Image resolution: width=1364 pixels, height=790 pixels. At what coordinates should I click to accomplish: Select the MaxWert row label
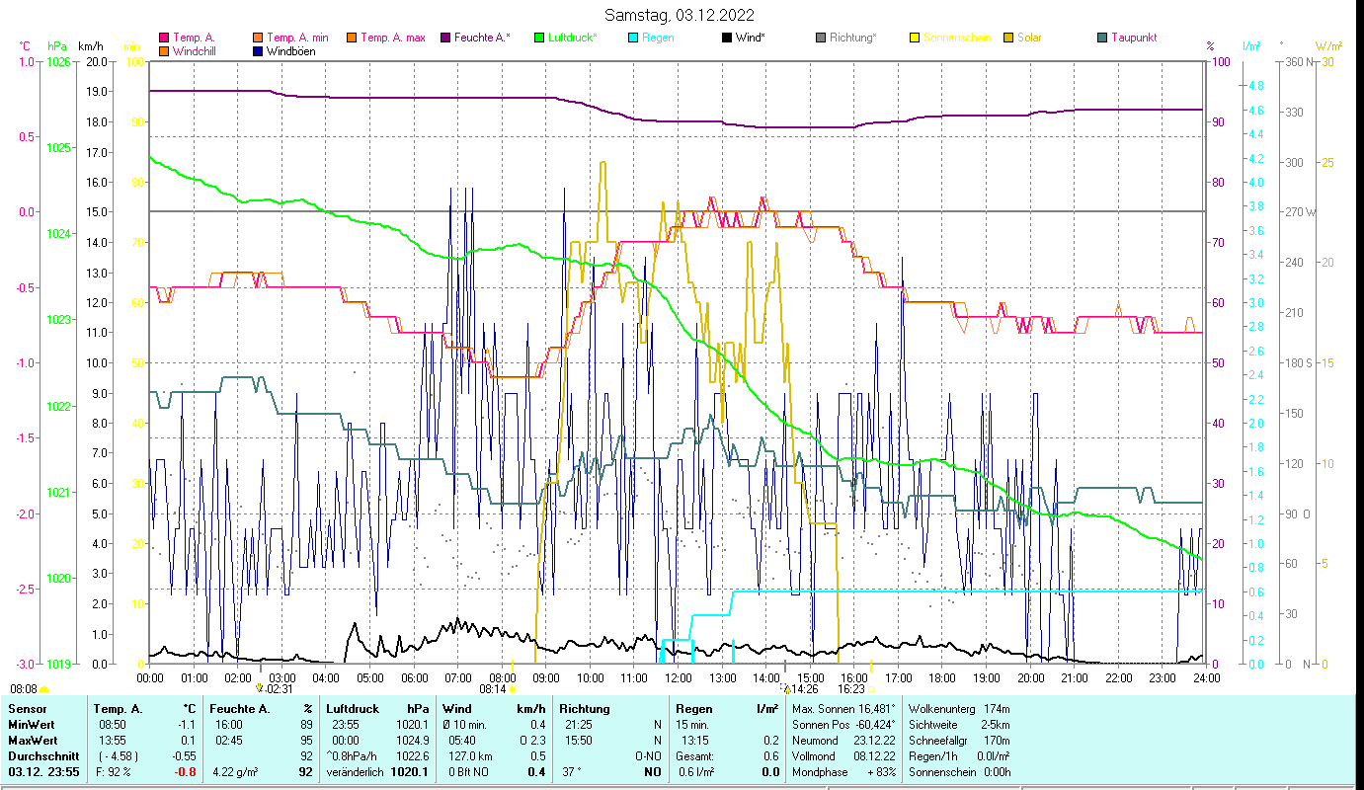click(x=33, y=741)
